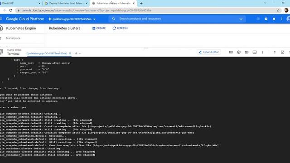Open the Google account avatar in GCP header

[x=288, y=19]
